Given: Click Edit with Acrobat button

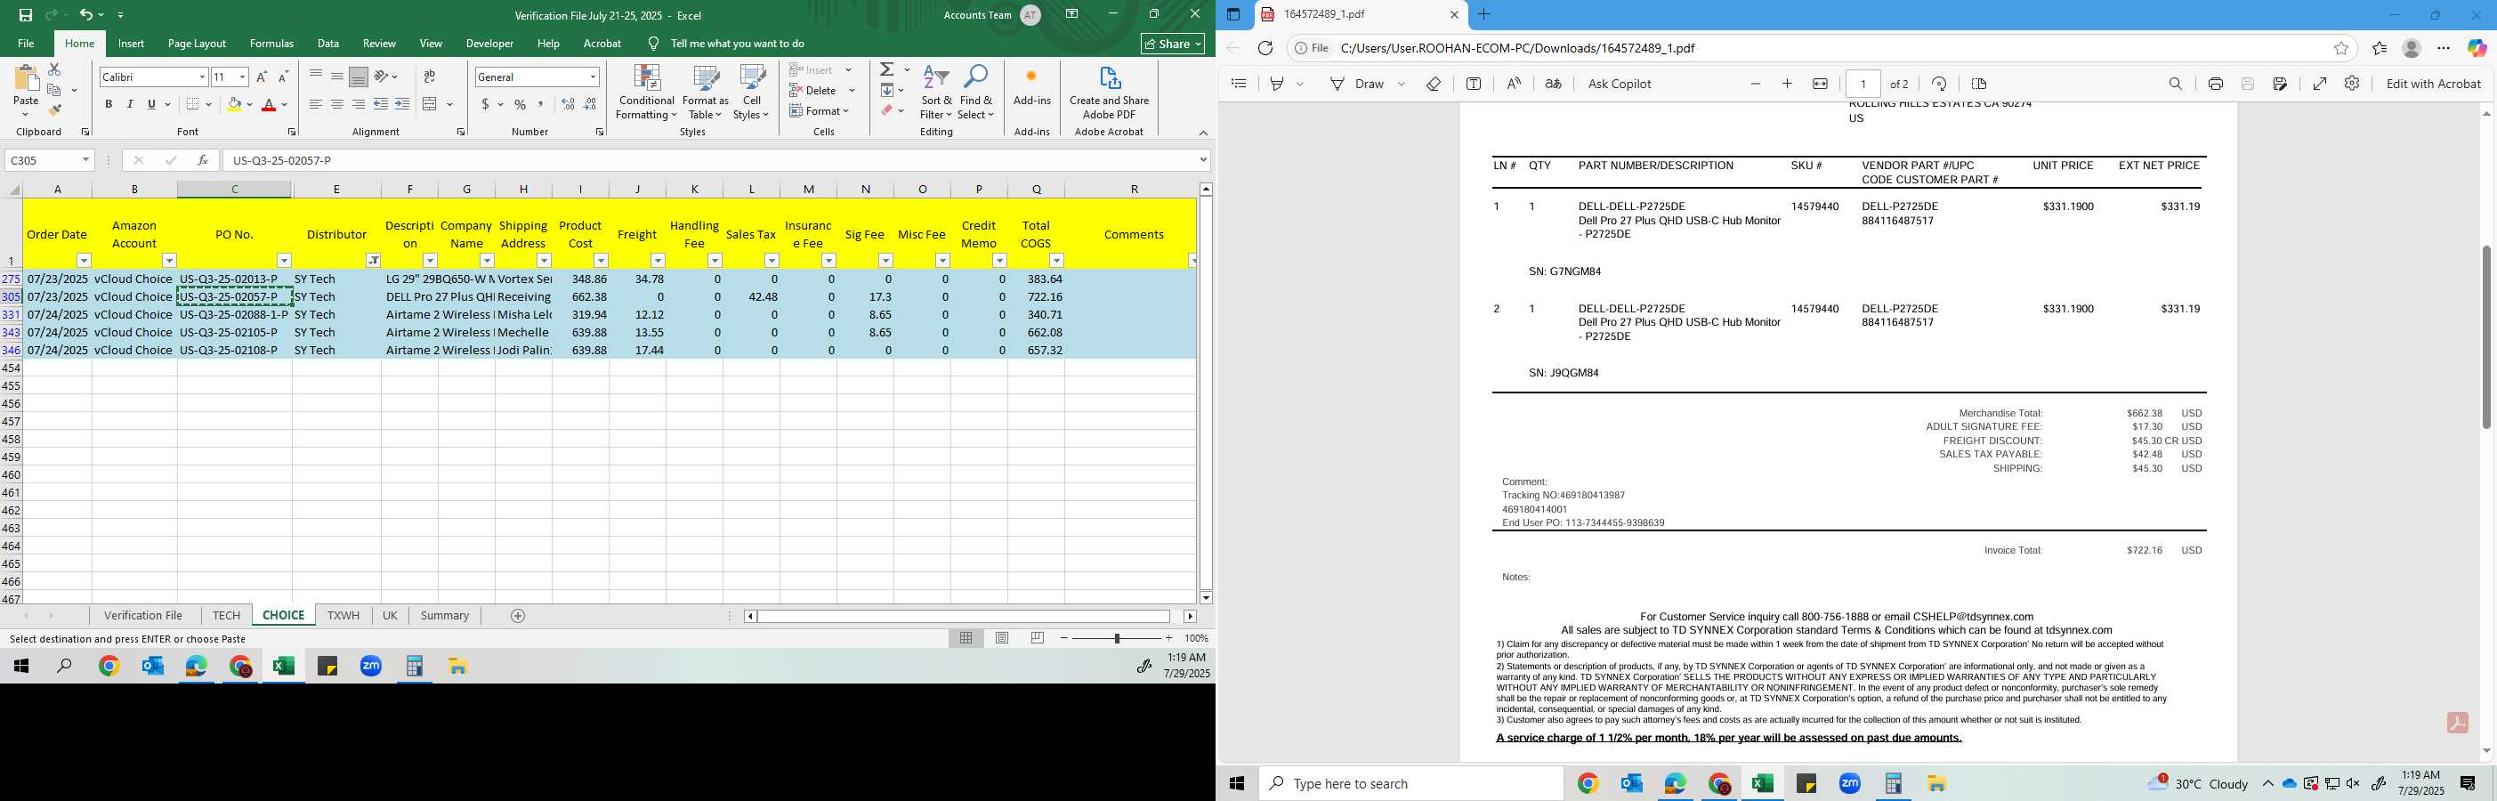Looking at the screenshot, I should (2433, 84).
